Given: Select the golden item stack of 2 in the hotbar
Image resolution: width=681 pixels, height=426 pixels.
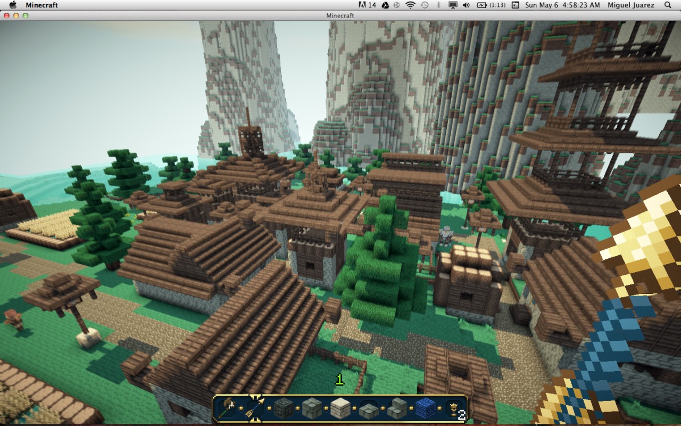Looking at the screenshot, I should point(452,407).
